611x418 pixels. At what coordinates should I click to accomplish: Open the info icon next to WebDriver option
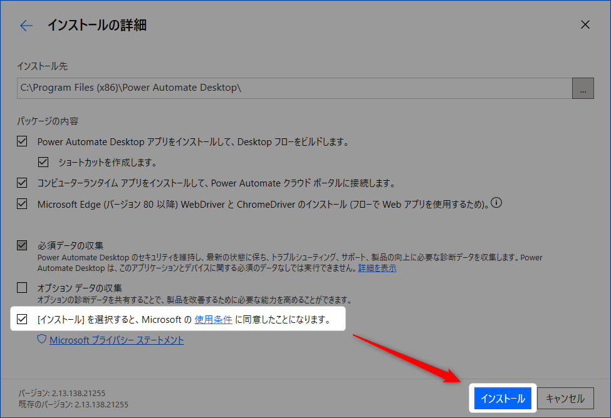click(x=496, y=203)
